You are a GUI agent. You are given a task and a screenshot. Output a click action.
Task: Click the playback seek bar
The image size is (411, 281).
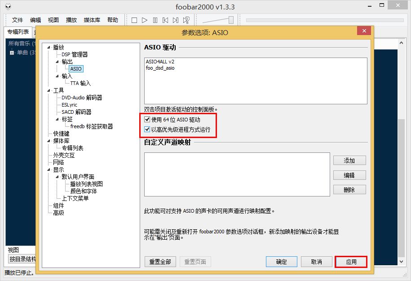[x=325, y=20]
